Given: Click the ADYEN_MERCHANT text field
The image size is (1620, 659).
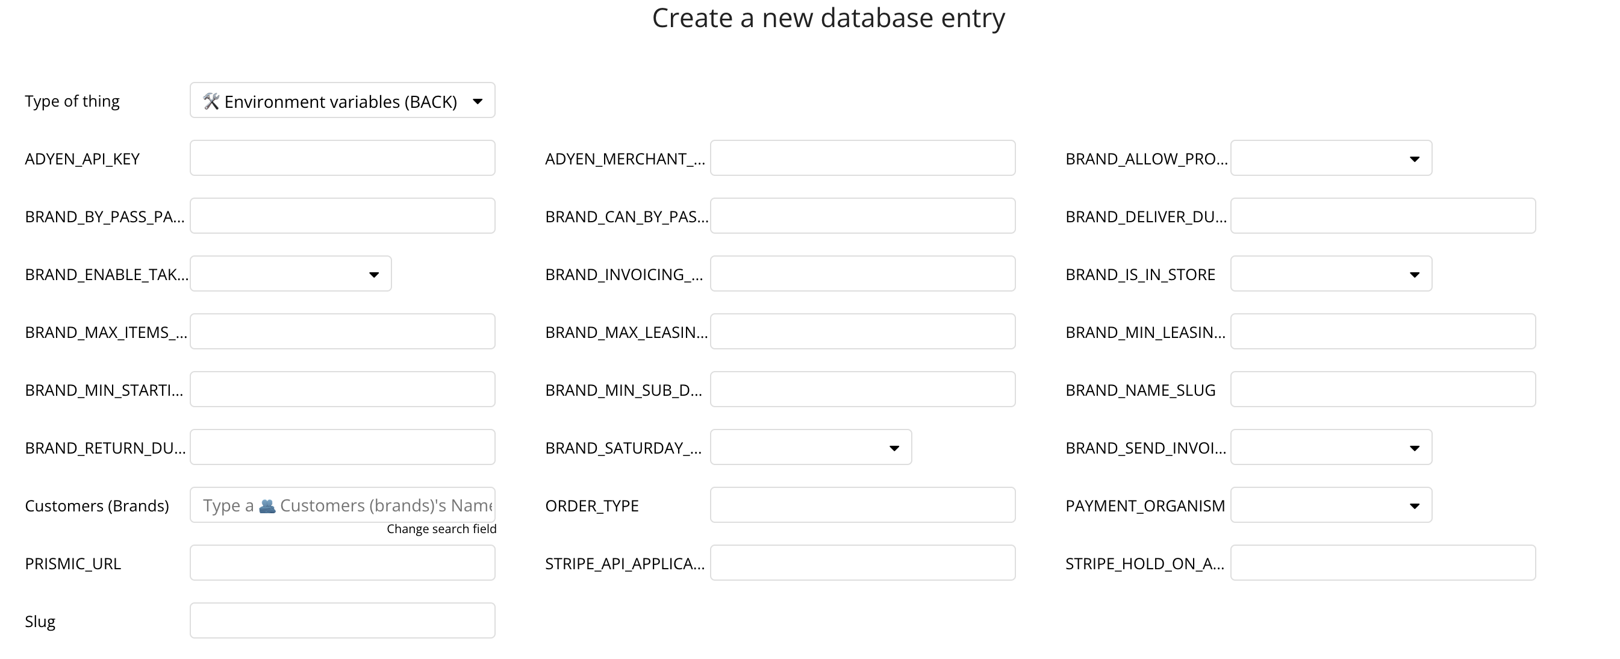Looking at the screenshot, I should 862,158.
